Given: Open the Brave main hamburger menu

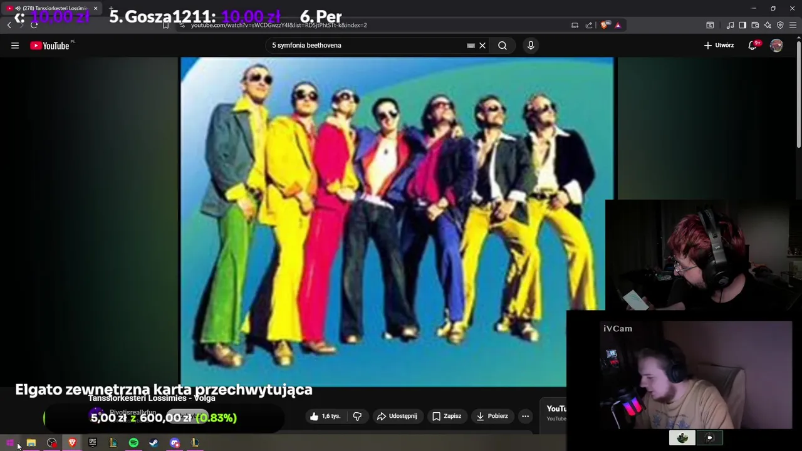Looking at the screenshot, I should [794, 25].
